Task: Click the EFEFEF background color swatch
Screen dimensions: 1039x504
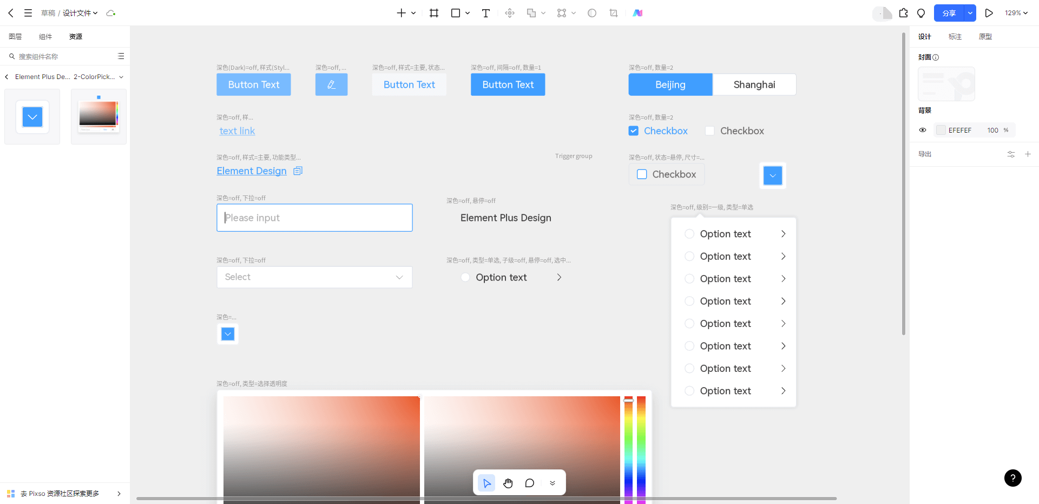Action: tap(941, 130)
